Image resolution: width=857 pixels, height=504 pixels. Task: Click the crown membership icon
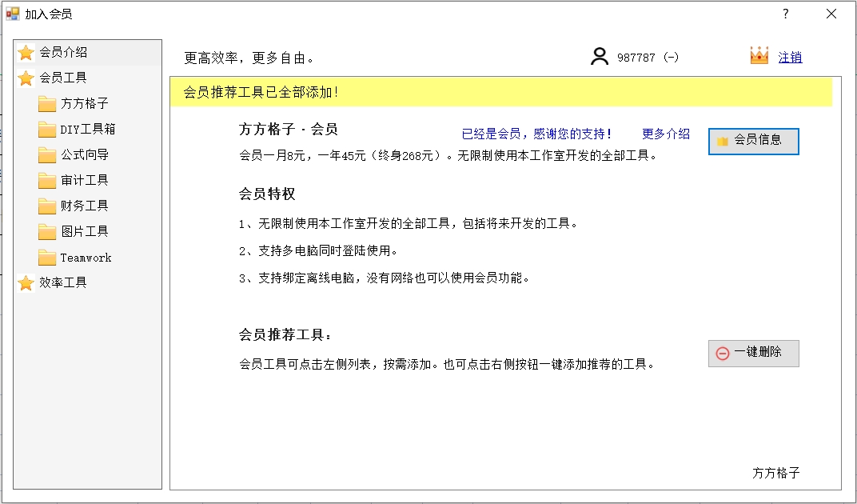click(x=759, y=56)
